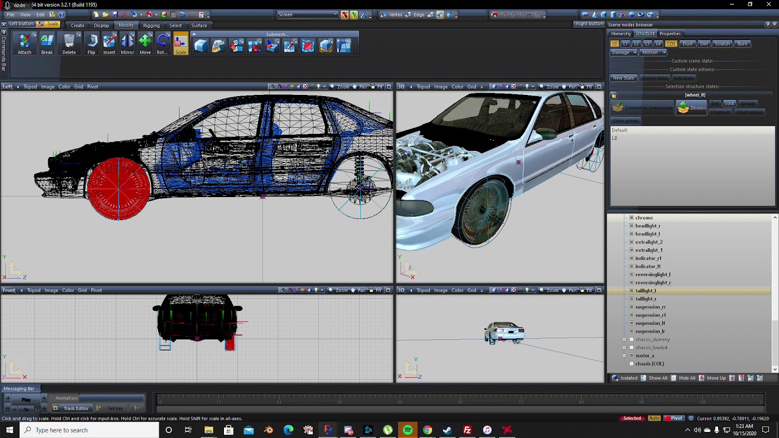Click the Undo arrow icon in toolbar
The image size is (779, 438).
182,15
